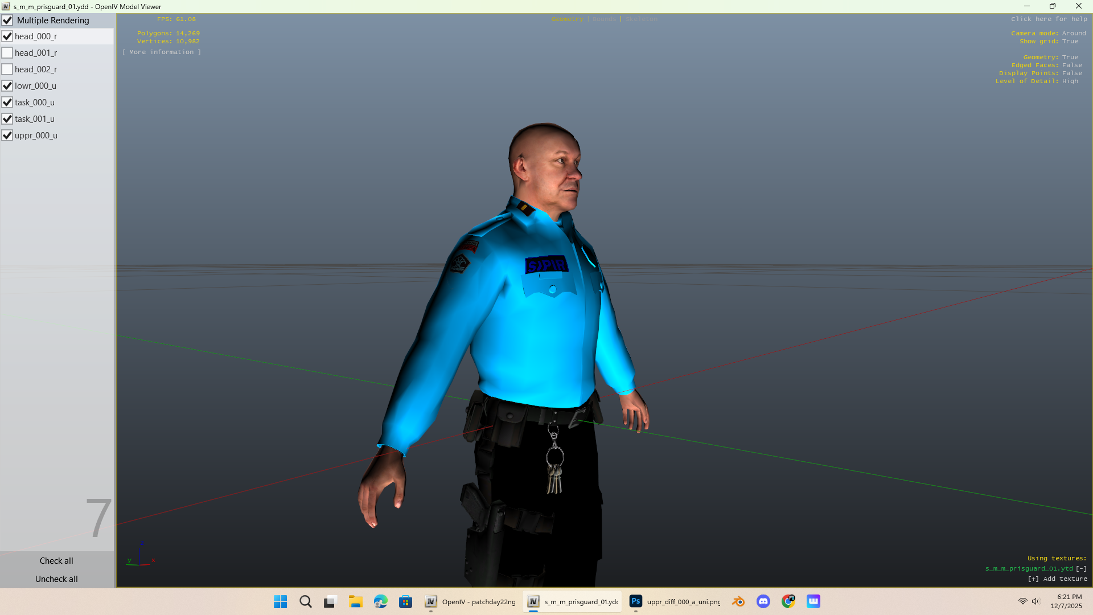Open Microsoft Store taskbar icon

click(405, 601)
